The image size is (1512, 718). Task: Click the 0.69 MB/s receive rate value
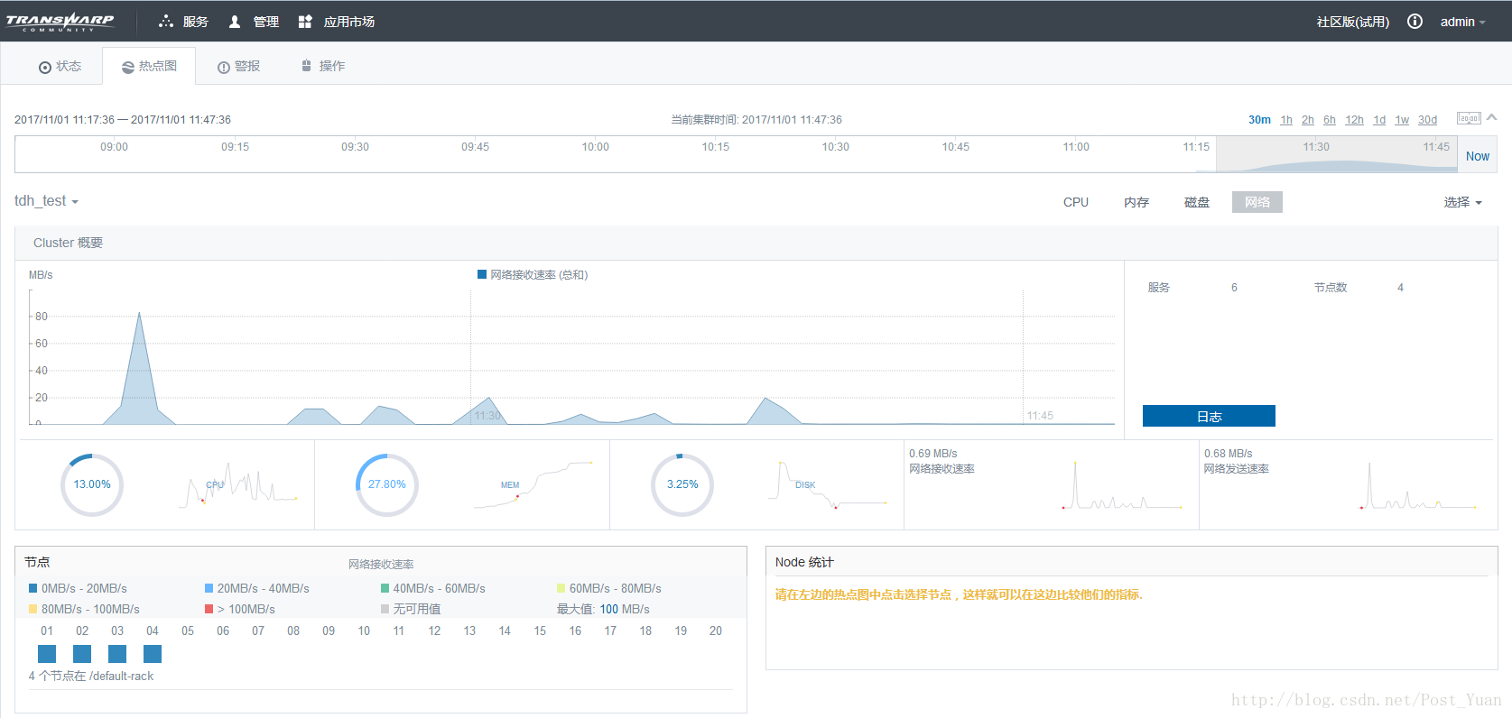[x=933, y=454]
